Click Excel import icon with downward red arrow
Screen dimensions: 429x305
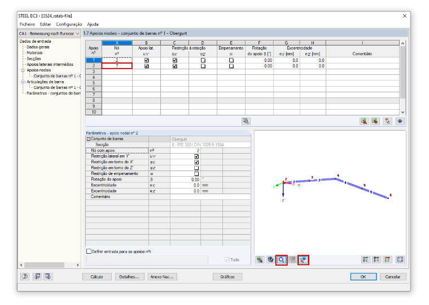coord(375,121)
